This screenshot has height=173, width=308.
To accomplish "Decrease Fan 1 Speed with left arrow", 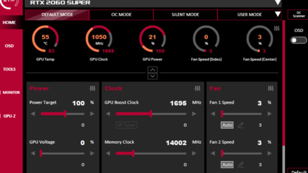I will click(213, 114).
